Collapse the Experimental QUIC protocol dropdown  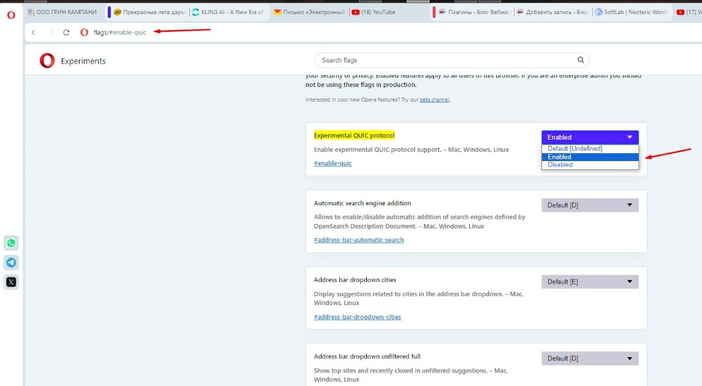click(x=590, y=137)
